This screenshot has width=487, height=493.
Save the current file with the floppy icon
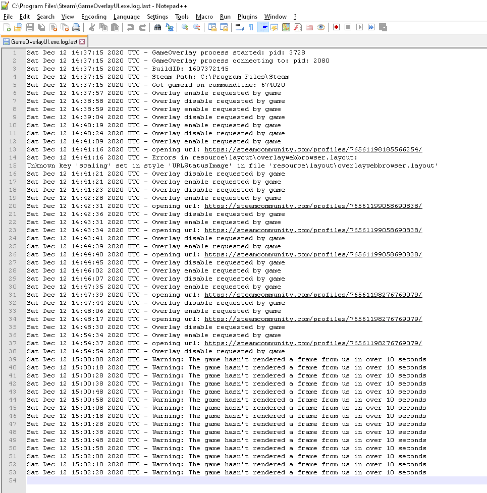tap(30, 28)
